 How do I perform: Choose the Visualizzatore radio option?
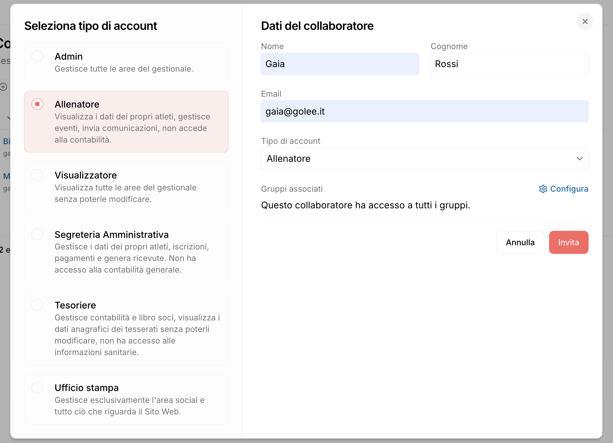(37, 175)
